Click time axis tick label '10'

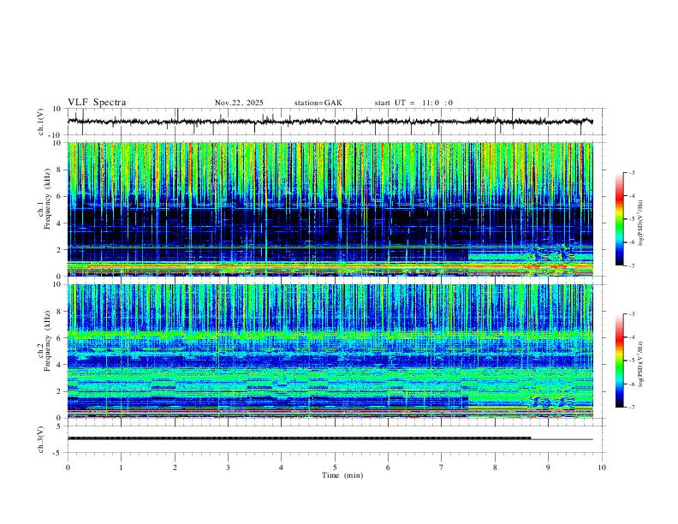coord(602,467)
